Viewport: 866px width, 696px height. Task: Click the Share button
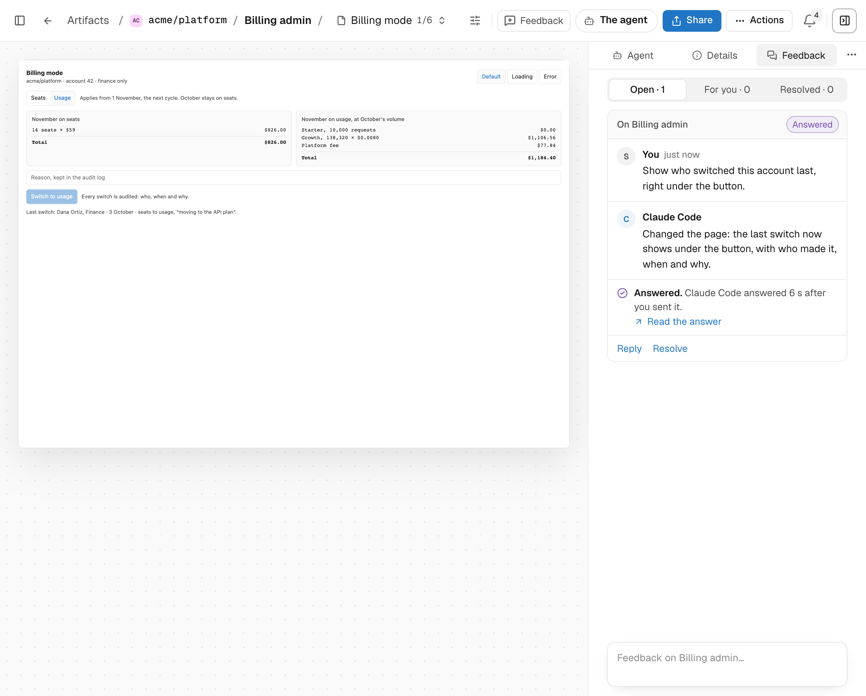(692, 20)
